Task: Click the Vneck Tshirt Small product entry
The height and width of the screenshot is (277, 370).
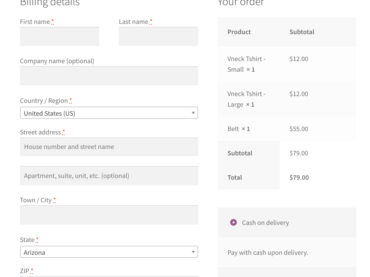Action: (x=246, y=64)
